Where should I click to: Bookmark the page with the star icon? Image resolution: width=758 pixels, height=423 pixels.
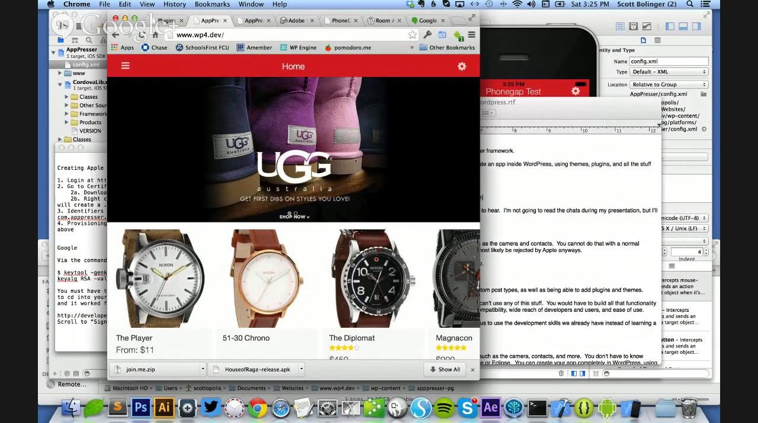412,35
